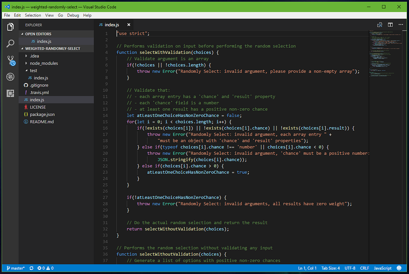Open more editor actions with ellipsis icon
Image resolution: width=409 pixels, height=274 pixels.
point(401,24)
